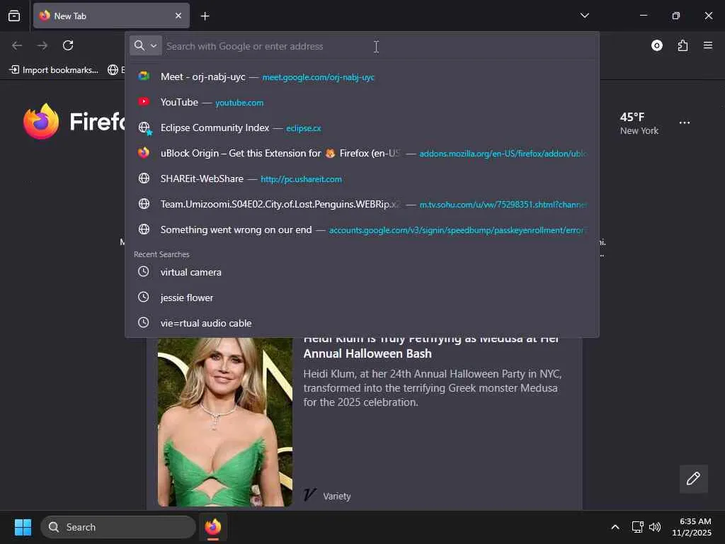Select recent search virtual camera
725x544 pixels.
[362, 272]
